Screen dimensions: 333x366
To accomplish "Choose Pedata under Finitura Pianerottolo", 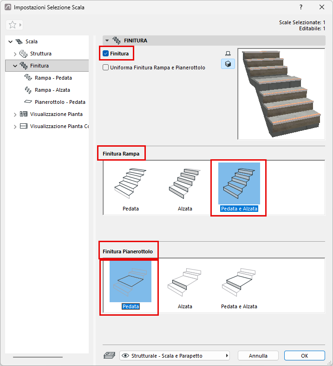I will coord(131,285).
